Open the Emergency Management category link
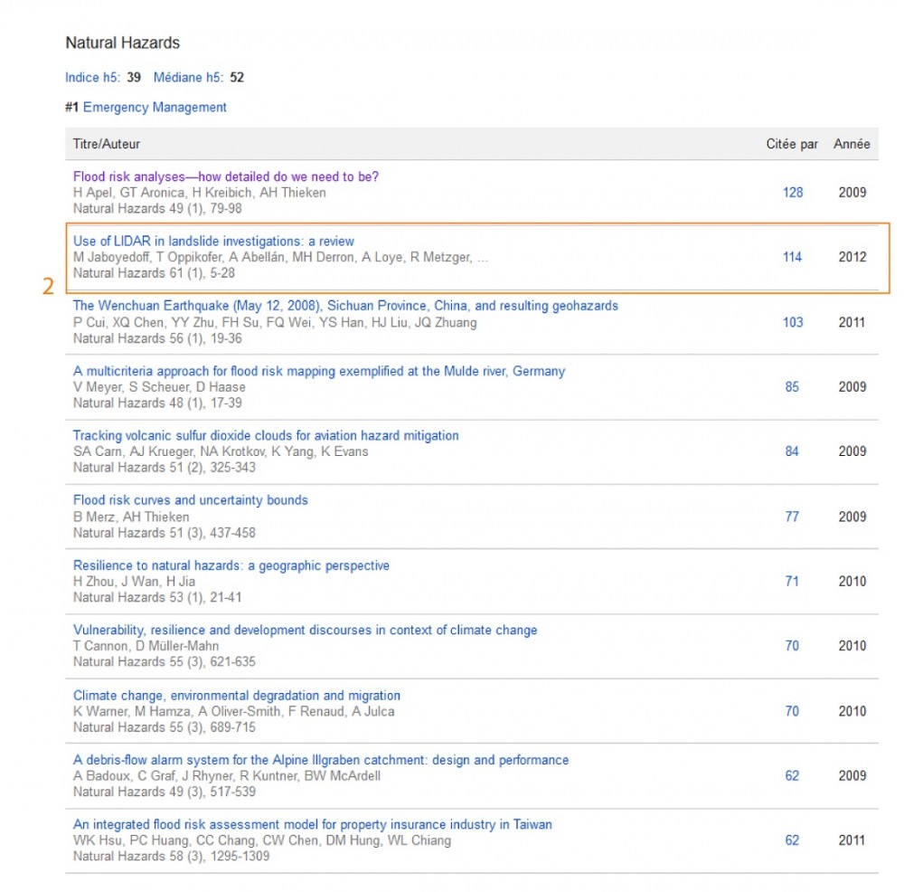 [155, 108]
